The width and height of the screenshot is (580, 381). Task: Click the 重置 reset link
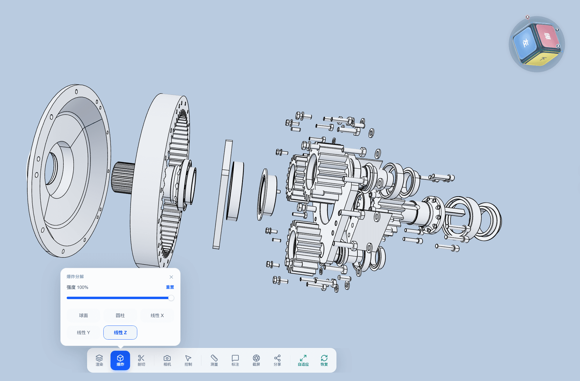[170, 287]
